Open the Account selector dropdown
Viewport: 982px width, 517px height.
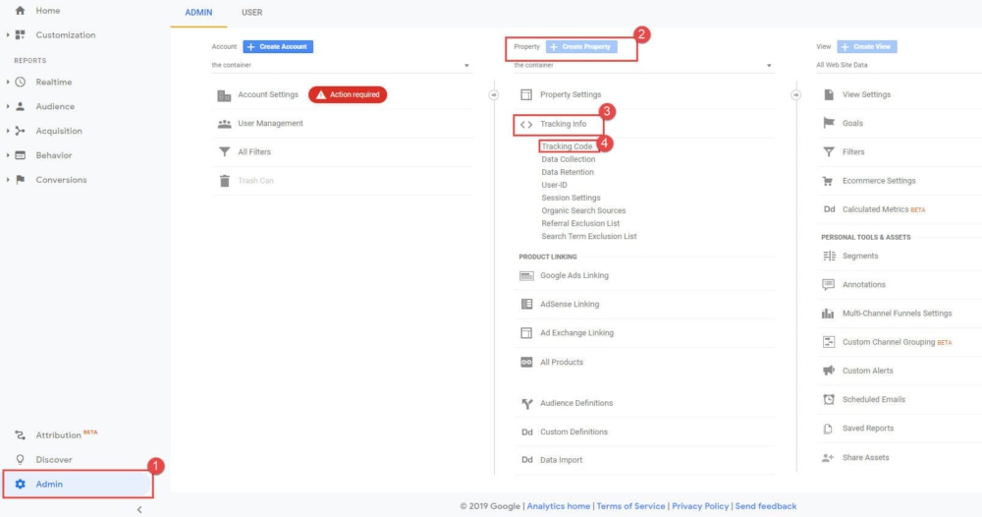pos(342,65)
